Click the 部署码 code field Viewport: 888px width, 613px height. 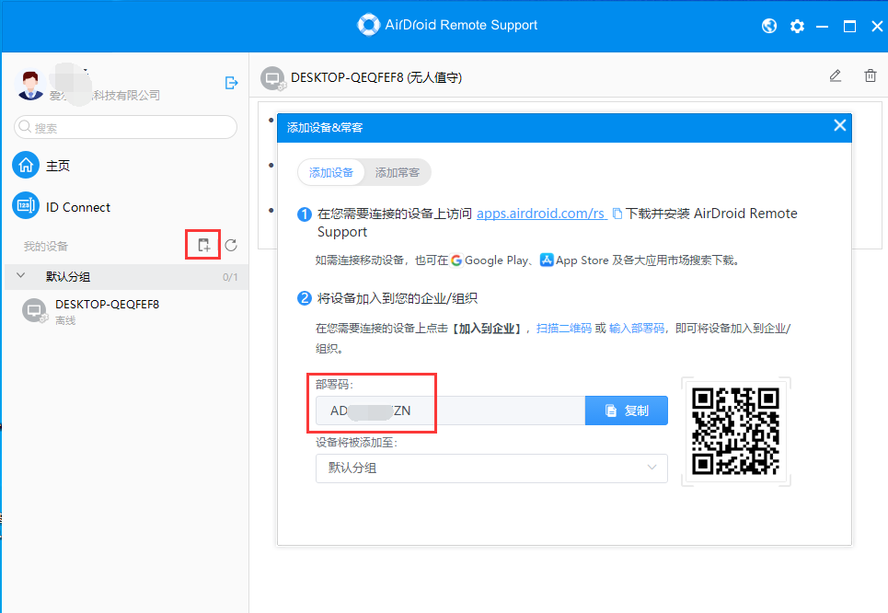pos(450,411)
